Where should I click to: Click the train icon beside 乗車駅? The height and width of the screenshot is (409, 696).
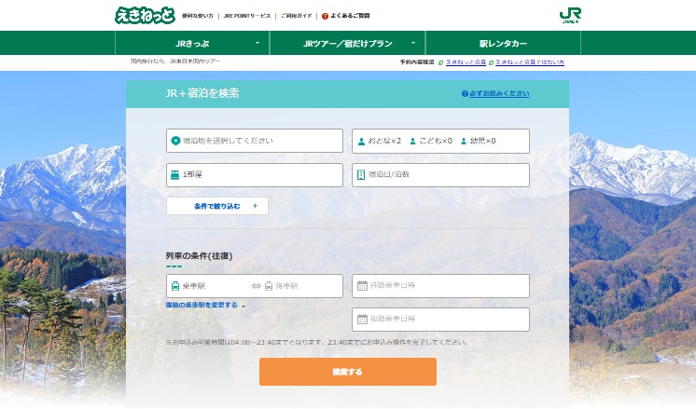coord(175,286)
